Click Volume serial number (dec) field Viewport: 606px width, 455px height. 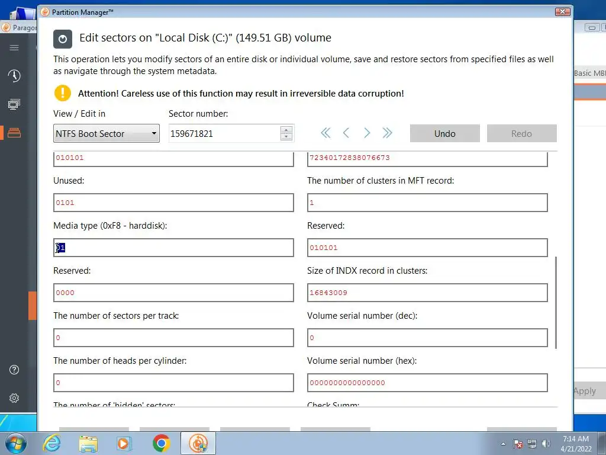pos(427,338)
